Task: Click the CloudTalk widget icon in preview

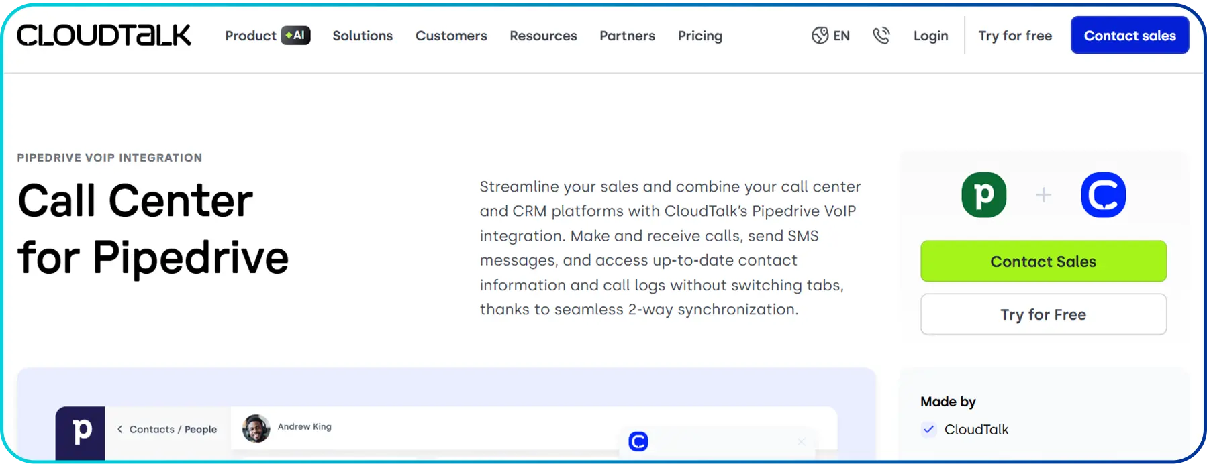Action: click(638, 441)
